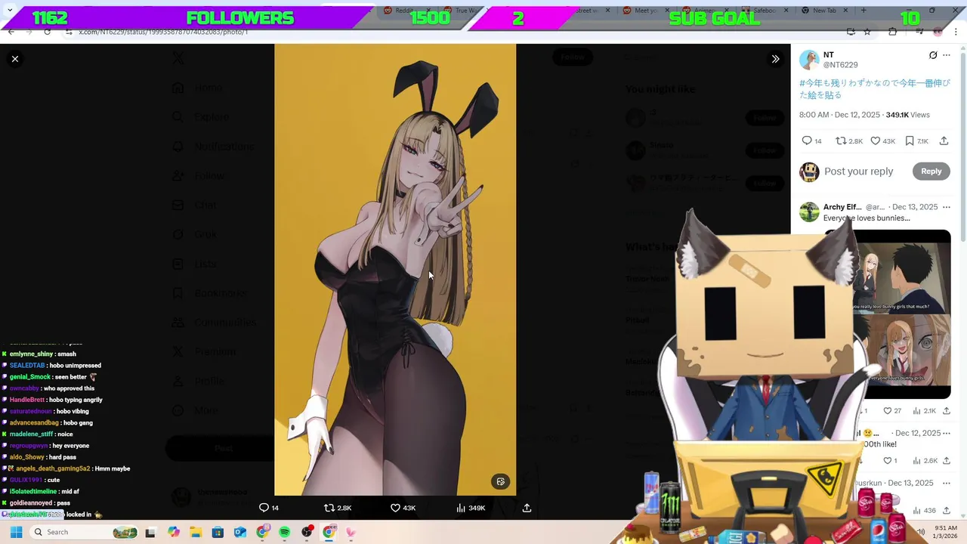This screenshot has height=544, width=967.
Task: Click the Reply button
Action: click(x=931, y=172)
